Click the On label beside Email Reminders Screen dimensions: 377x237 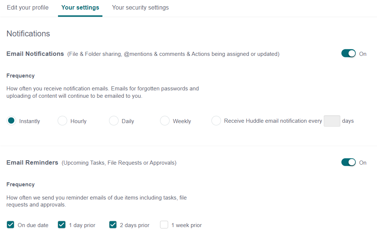click(363, 163)
